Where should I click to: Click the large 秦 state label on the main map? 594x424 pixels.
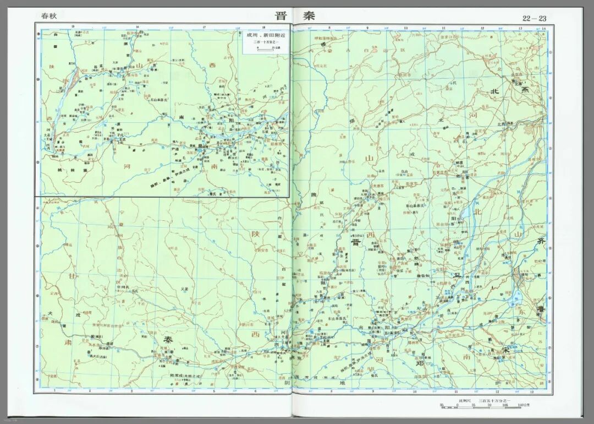click(x=167, y=339)
